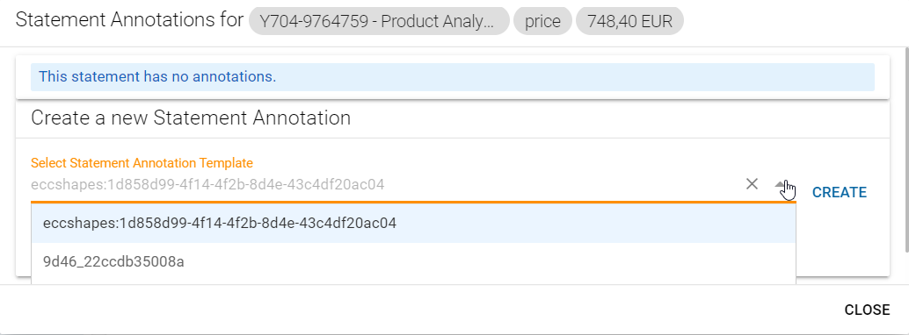The image size is (909, 335).
Task: Click the 'Statement Annotations for' title text
Action: [x=130, y=20]
